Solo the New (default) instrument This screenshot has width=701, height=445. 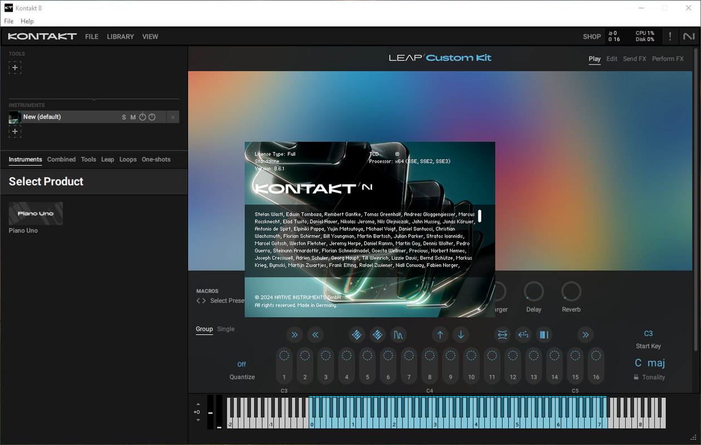click(124, 117)
